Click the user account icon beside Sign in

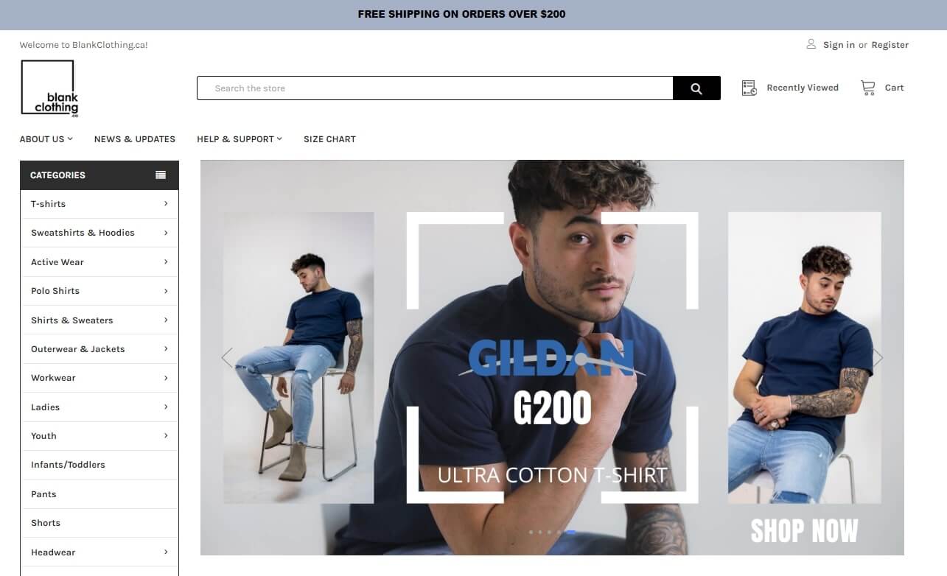coord(811,44)
